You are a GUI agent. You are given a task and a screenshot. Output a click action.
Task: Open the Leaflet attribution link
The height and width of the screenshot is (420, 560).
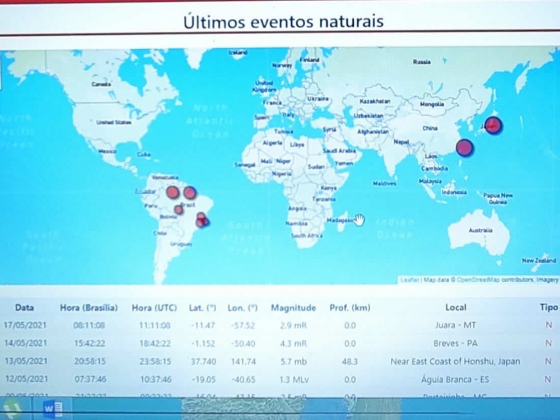(x=409, y=280)
